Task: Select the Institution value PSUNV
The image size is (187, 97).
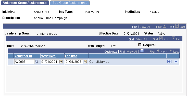Action: point(154,12)
